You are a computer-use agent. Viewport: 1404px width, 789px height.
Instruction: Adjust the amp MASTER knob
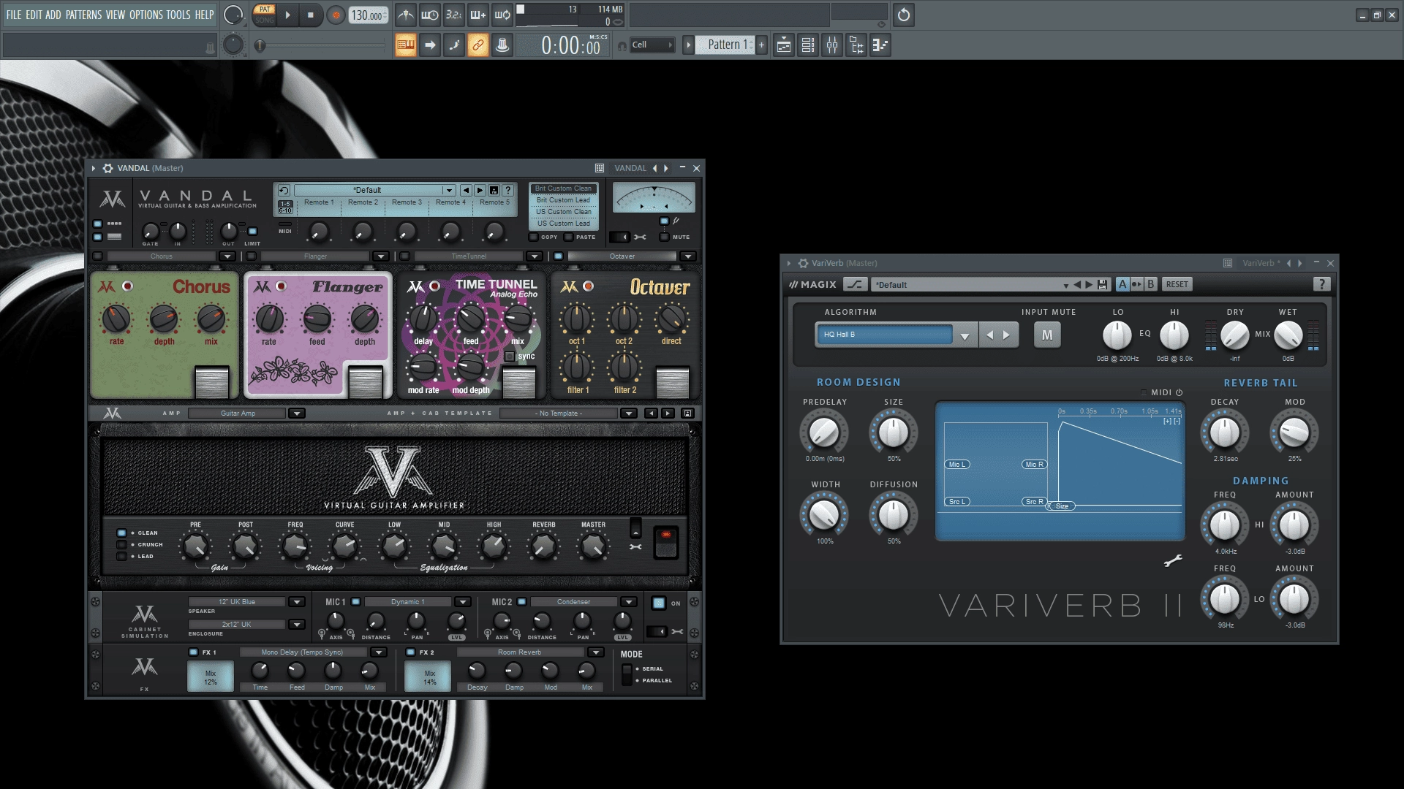click(593, 546)
